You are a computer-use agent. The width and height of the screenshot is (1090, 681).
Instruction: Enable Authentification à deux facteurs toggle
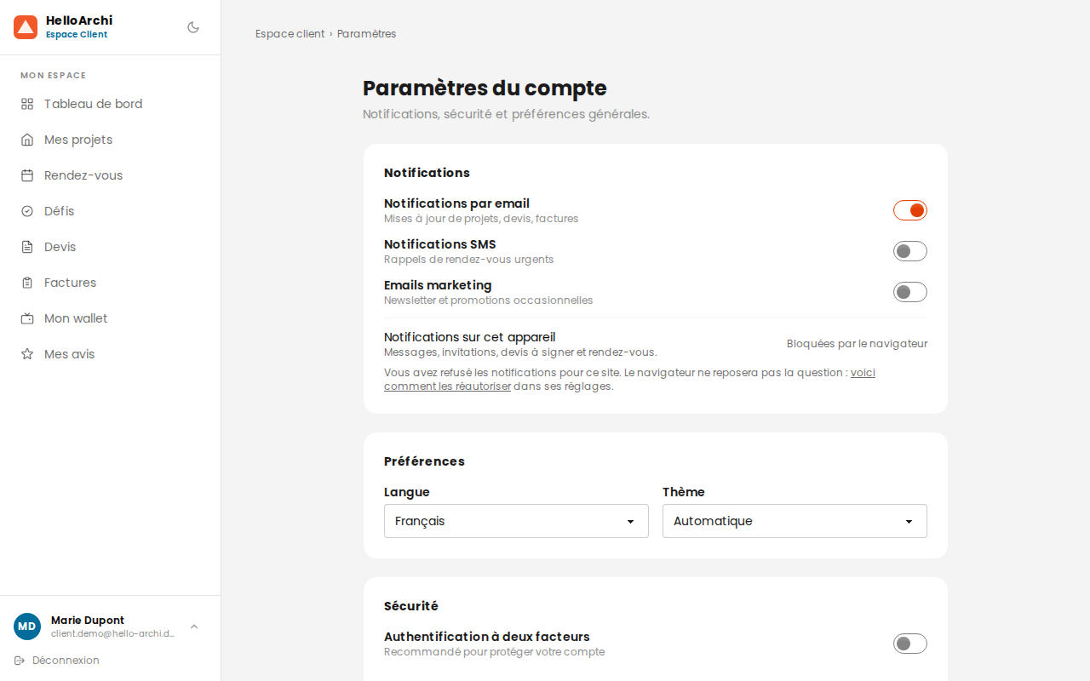click(910, 644)
